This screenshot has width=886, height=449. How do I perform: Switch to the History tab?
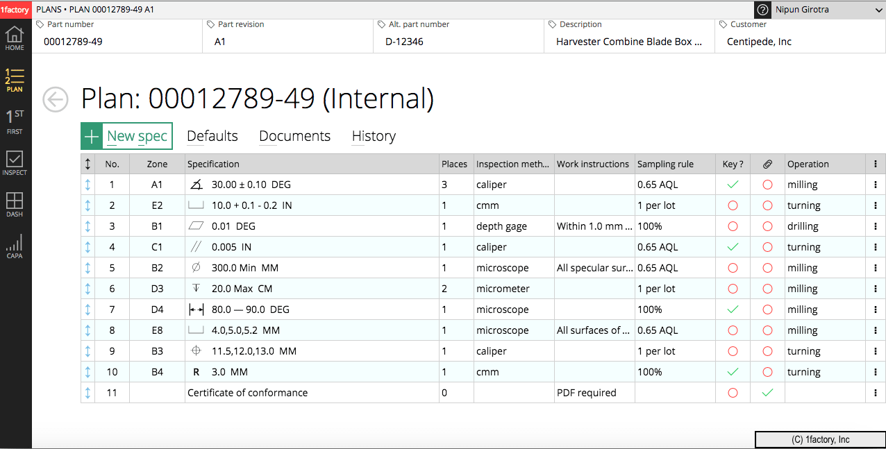tap(374, 136)
